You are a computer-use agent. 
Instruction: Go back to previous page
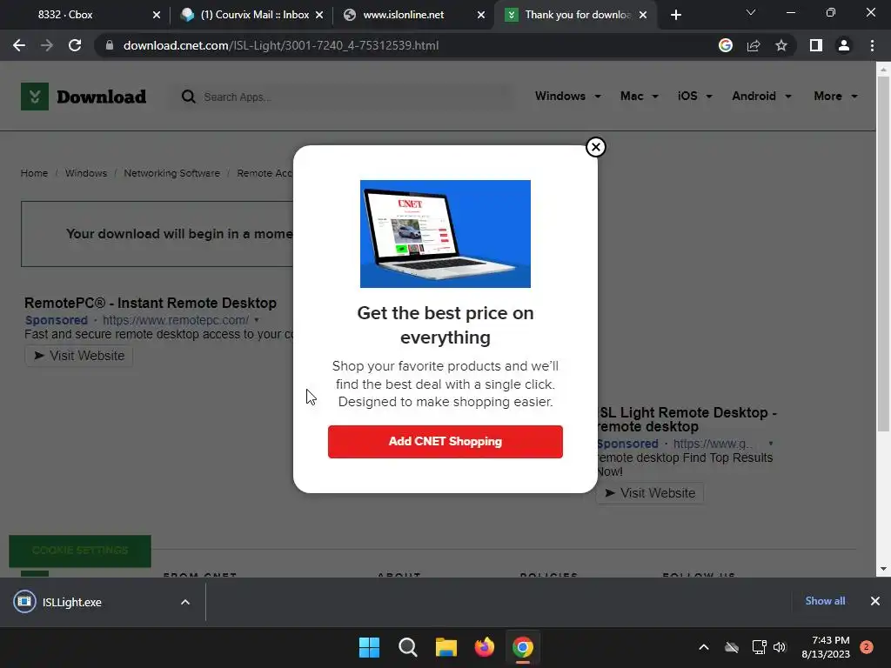(19, 45)
